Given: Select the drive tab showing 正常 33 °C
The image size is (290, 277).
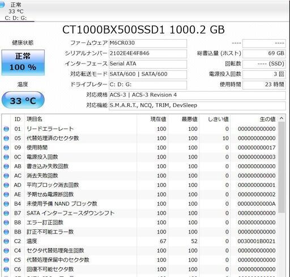Looking at the screenshot, I should (16, 11).
